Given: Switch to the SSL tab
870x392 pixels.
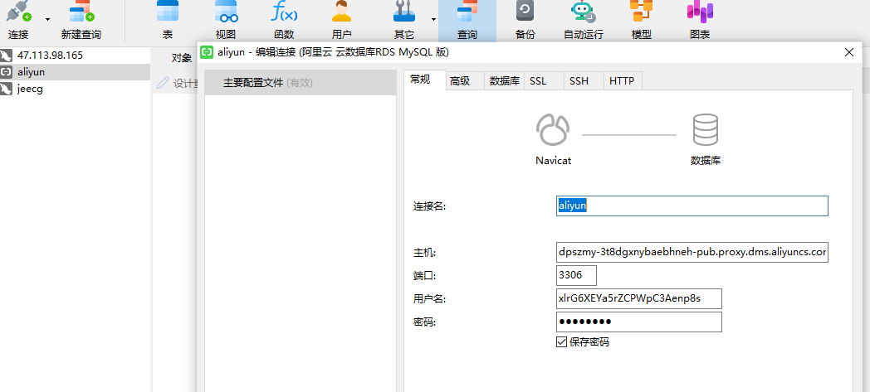Looking at the screenshot, I should [x=544, y=81].
